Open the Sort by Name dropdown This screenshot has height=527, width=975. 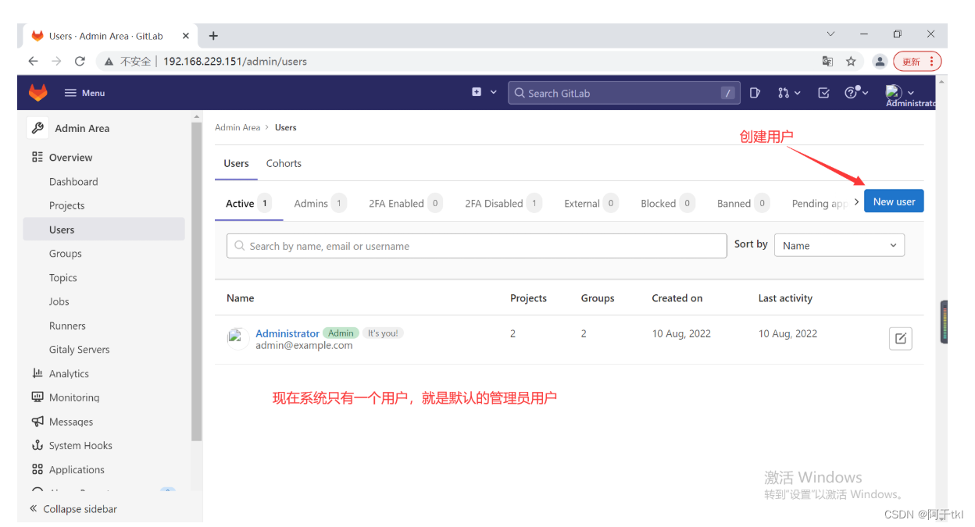[839, 244]
